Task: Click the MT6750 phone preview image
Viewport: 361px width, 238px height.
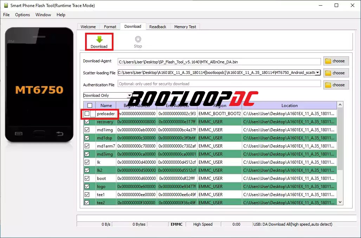Action: [39, 85]
